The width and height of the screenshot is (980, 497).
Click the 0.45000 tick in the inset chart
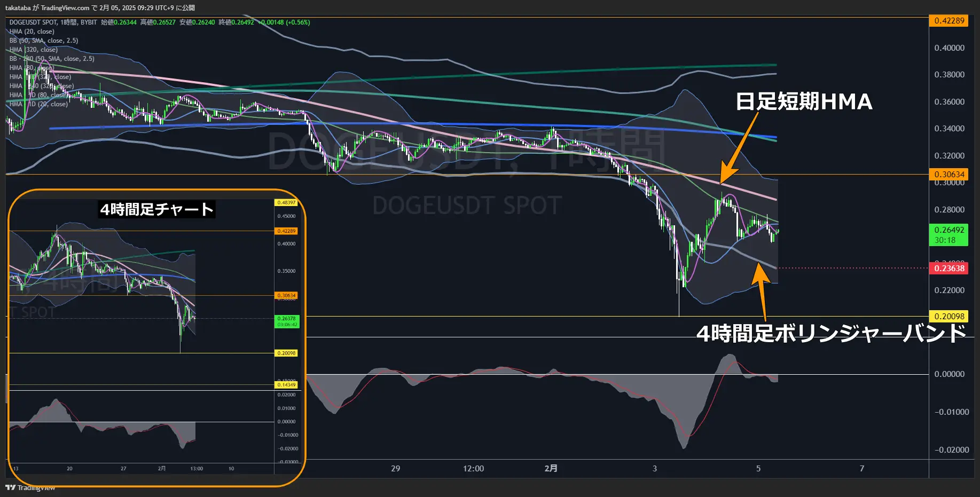(x=286, y=216)
